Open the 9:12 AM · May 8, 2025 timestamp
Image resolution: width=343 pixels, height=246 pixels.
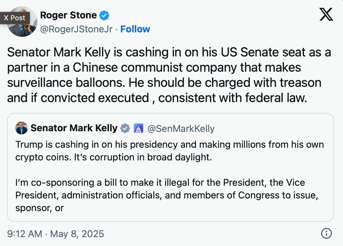[x=55, y=234]
